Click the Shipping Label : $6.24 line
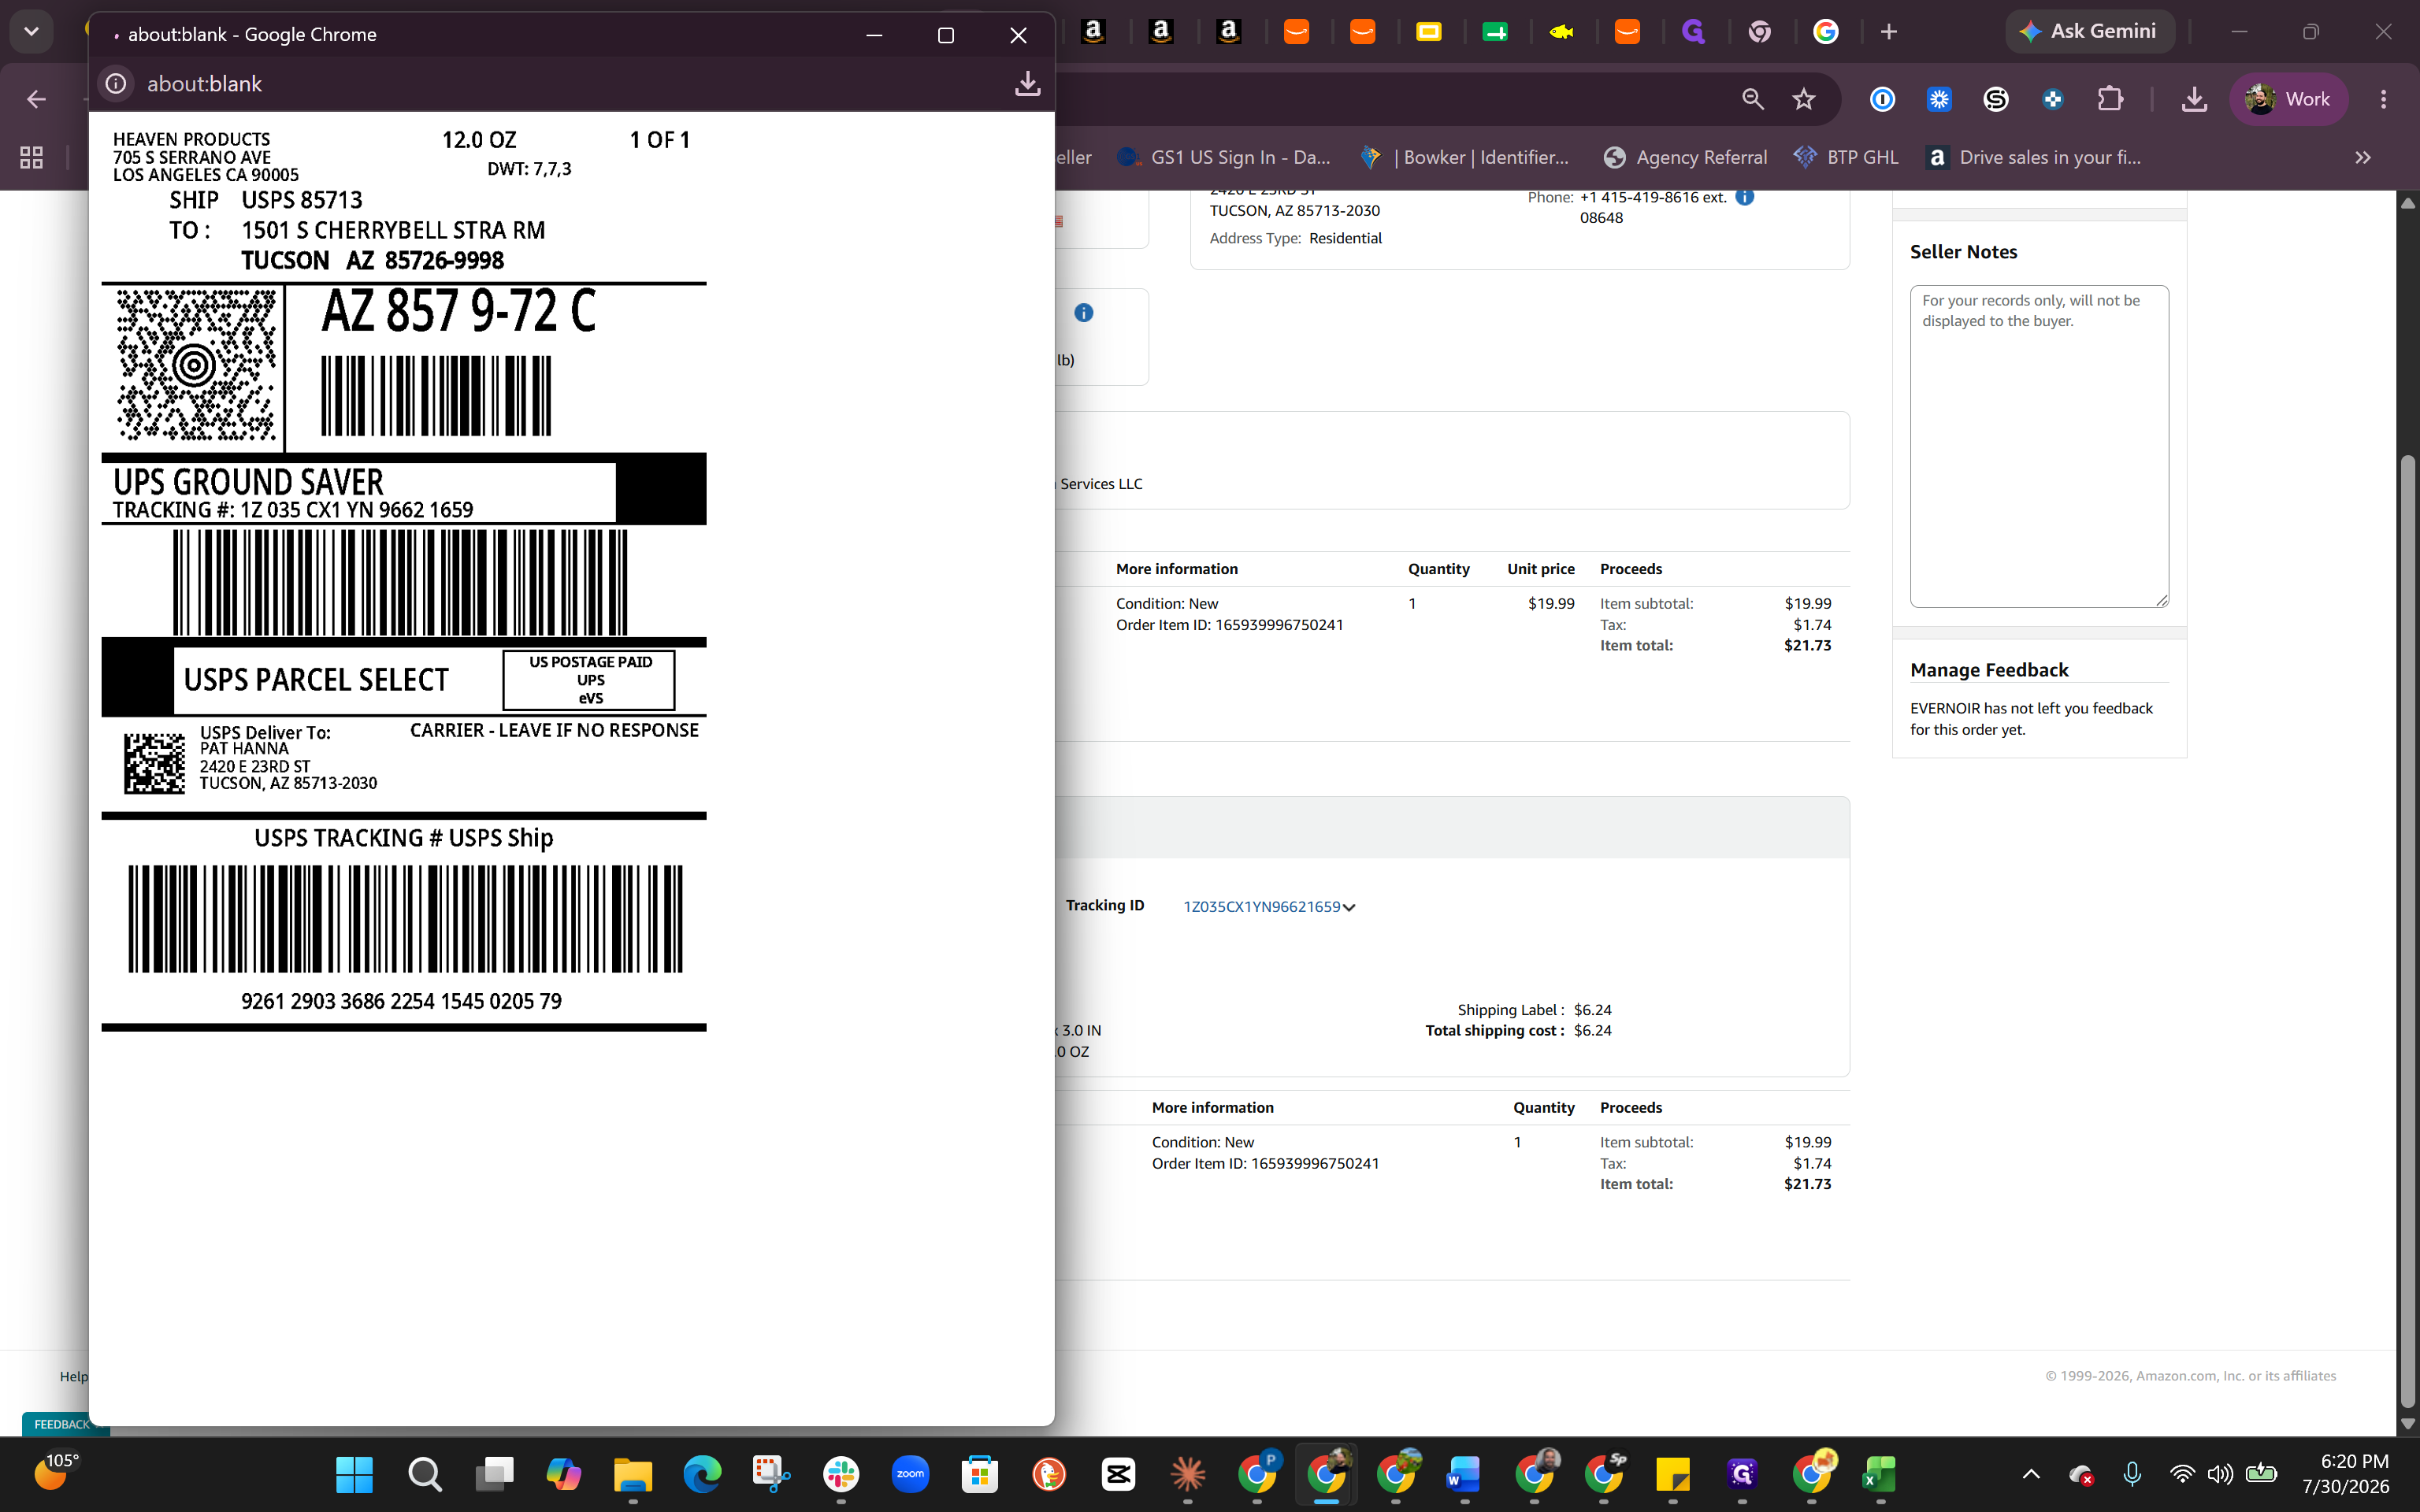 pos(1534,1010)
